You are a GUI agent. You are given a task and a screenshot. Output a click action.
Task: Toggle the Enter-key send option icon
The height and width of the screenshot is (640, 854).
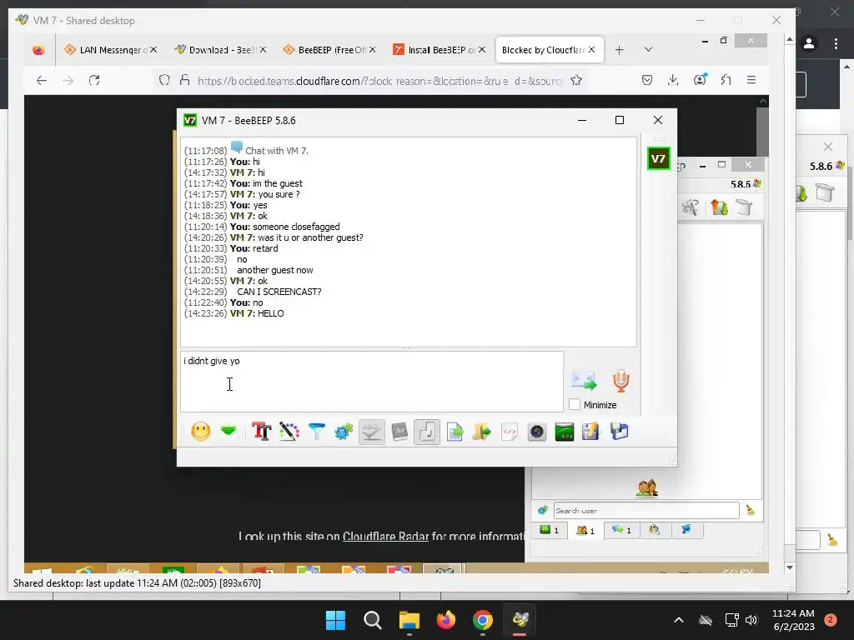(427, 432)
